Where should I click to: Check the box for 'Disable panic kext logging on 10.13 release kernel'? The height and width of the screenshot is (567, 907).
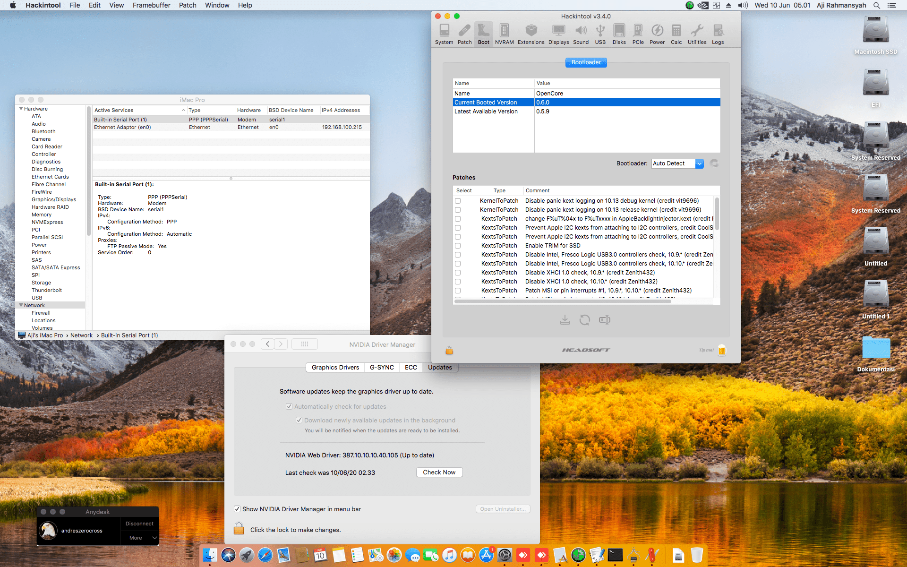458,210
